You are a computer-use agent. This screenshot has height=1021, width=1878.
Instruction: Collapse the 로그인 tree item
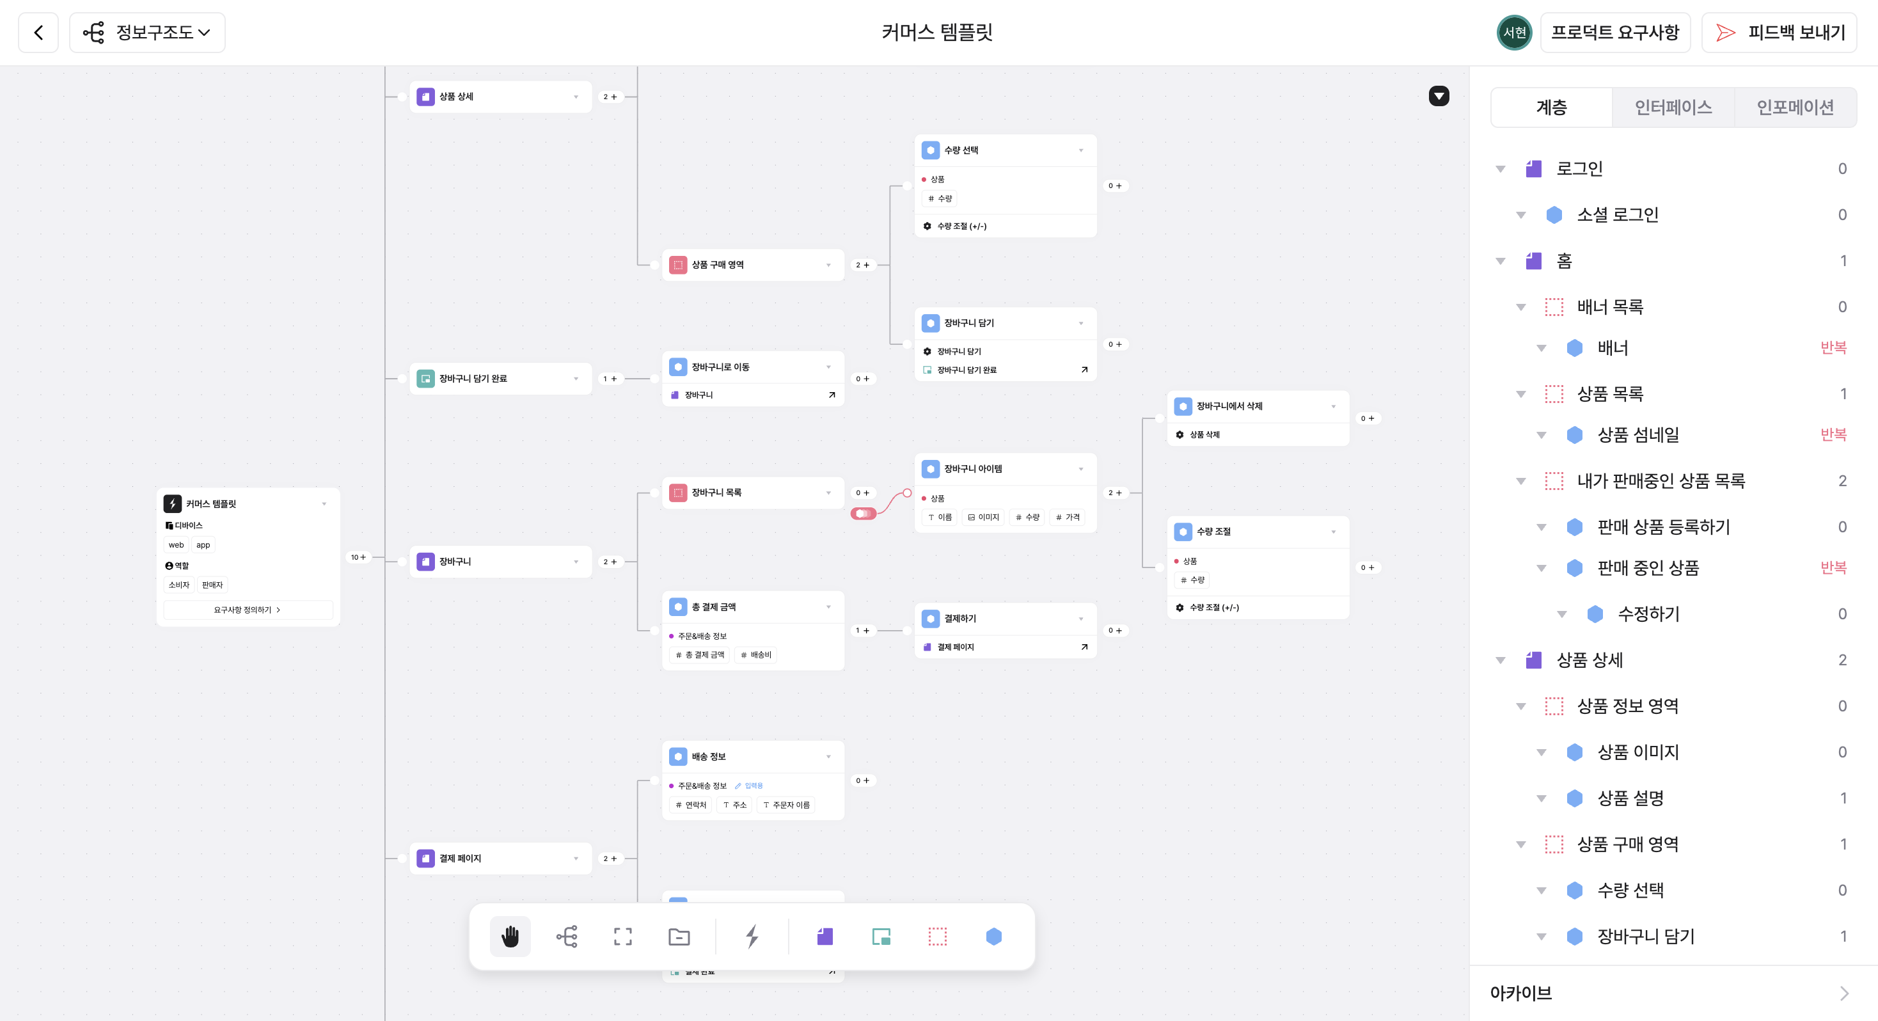(x=1499, y=168)
